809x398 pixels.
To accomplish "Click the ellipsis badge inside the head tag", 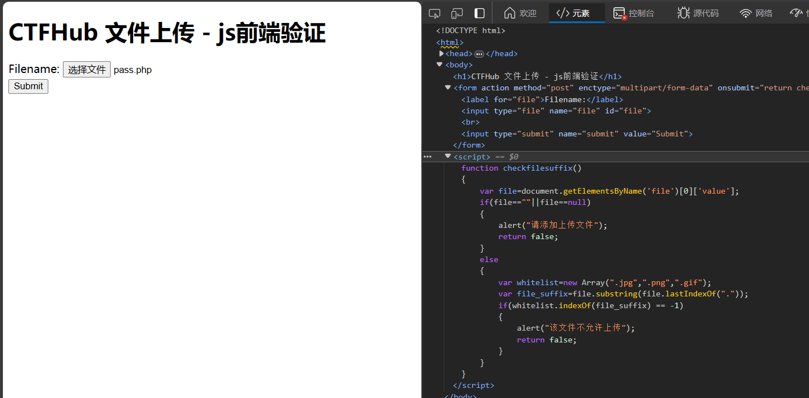I will (x=479, y=54).
